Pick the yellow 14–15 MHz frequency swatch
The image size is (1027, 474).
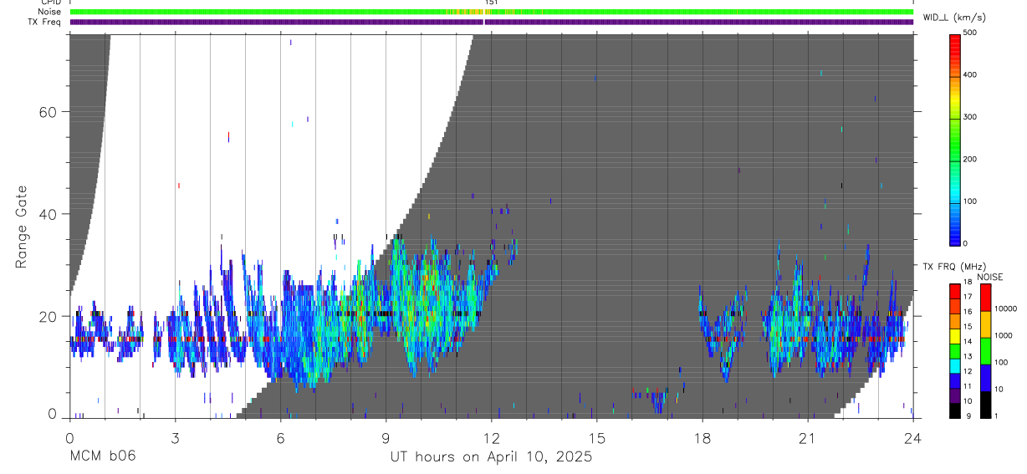(x=956, y=336)
